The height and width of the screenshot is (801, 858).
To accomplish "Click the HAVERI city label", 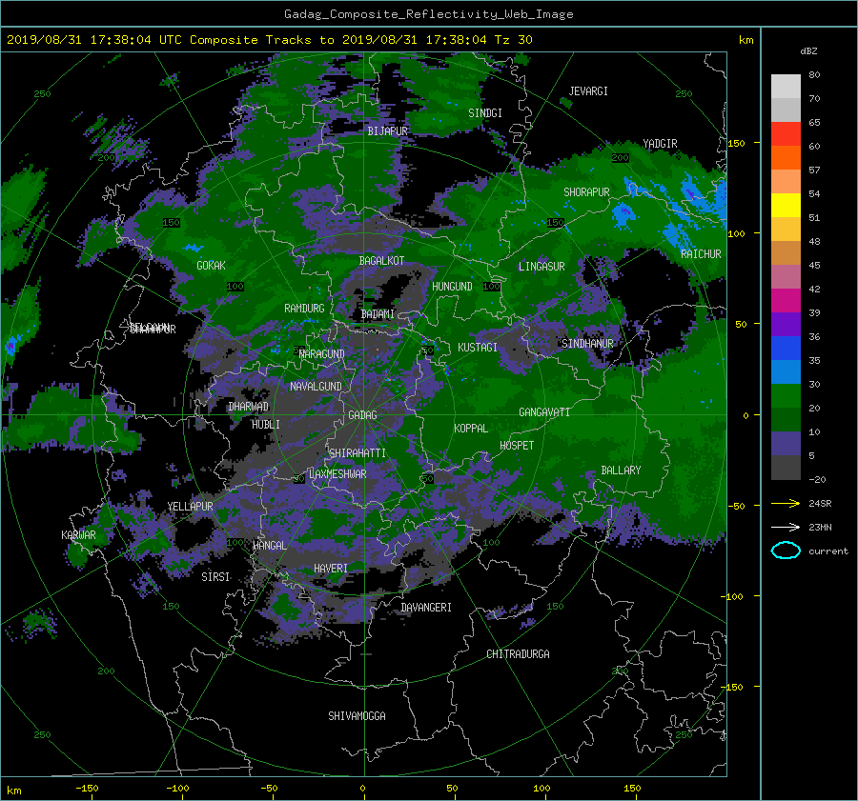I will [x=331, y=569].
